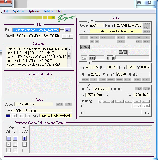Click the minus icon in Resizing row
This screenshot has width=158, height=160.
(x=112, y=101)
